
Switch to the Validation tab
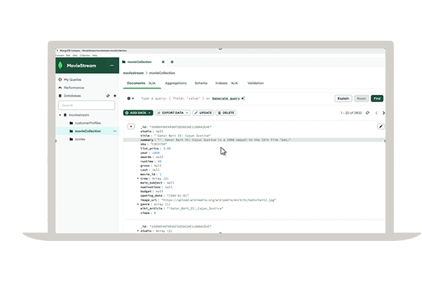[255, 84]
